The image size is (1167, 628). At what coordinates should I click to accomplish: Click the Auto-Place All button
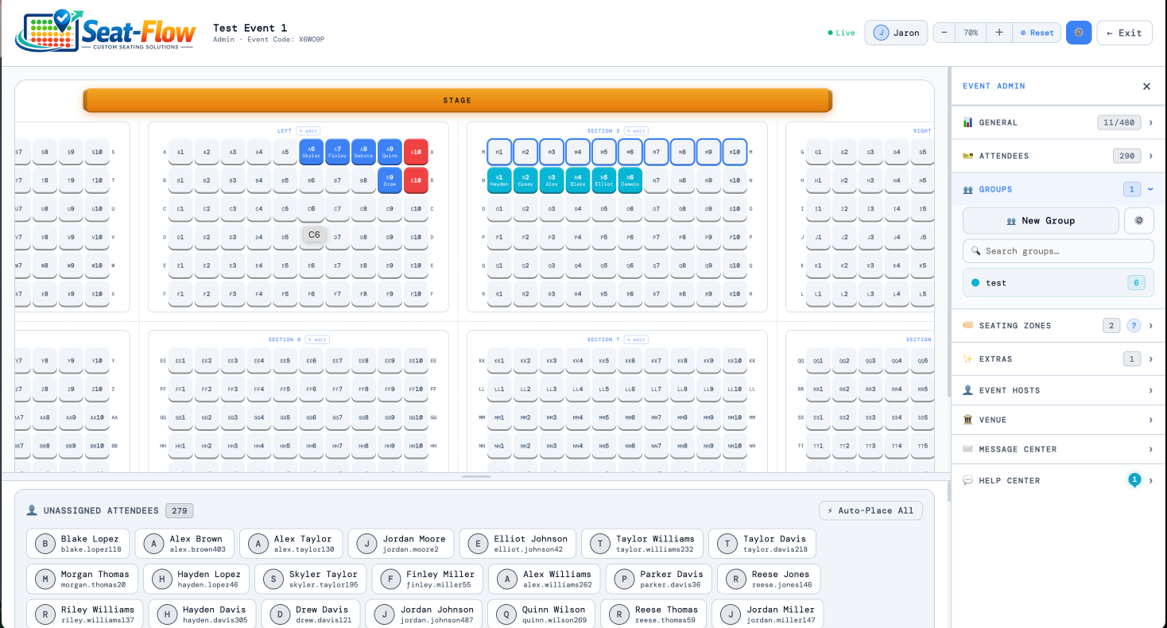click(870, 510)
